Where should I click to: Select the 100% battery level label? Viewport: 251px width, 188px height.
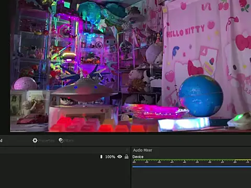(110, 157)
